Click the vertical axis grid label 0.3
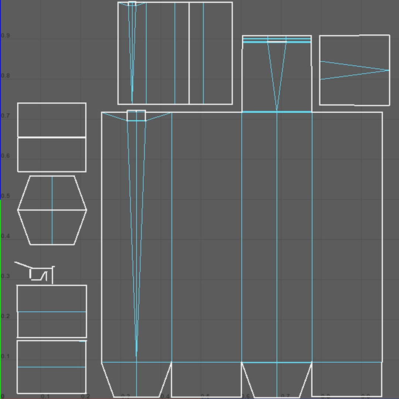The height and width of the screenshot is (399, 399). pos(5,276)
